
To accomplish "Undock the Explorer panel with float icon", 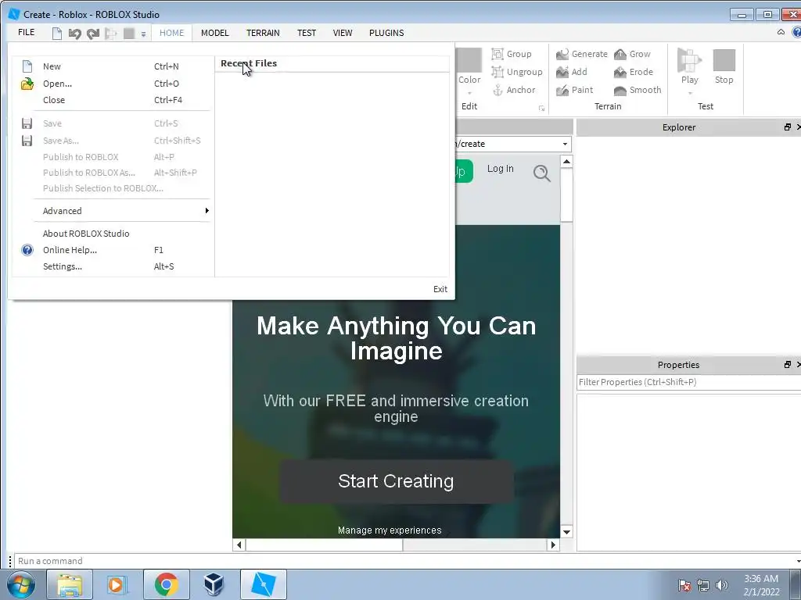I will (787, 127).
